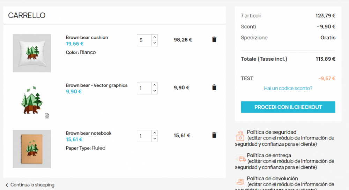Increase Brown bear notebook quantity

(155, 132)
